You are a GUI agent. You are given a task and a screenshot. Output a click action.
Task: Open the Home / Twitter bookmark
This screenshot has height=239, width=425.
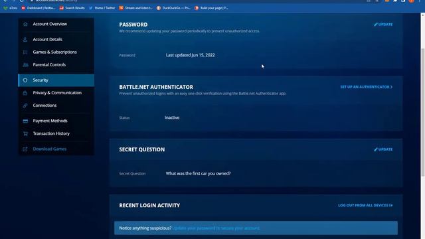[x=102, y=8]
